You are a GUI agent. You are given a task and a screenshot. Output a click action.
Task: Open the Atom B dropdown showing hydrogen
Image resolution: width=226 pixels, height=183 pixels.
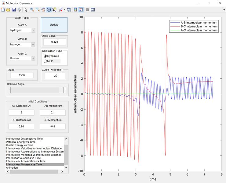[x=23, y=45]
